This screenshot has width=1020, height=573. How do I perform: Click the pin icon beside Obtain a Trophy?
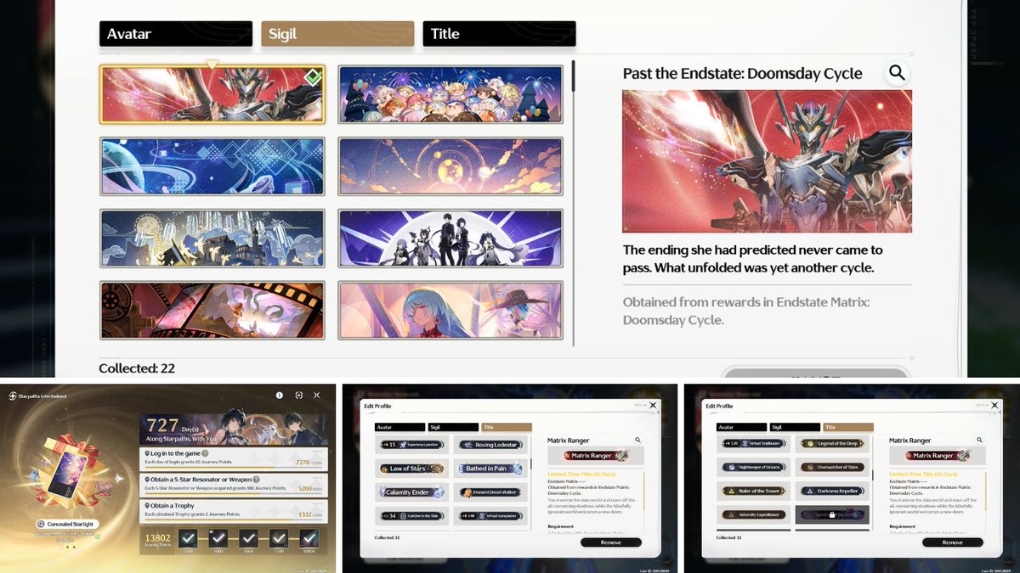coord(147,505)
